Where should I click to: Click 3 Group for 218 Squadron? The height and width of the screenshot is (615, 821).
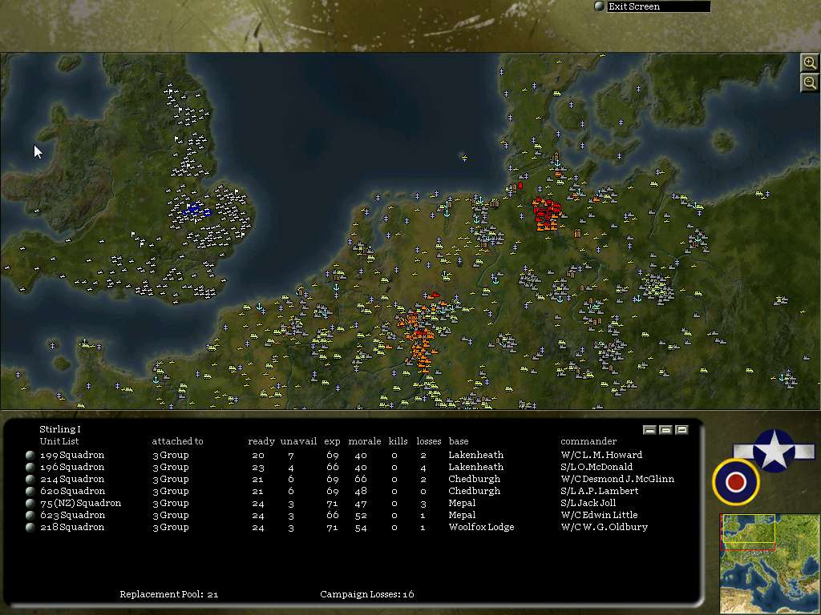pos(170,527)
